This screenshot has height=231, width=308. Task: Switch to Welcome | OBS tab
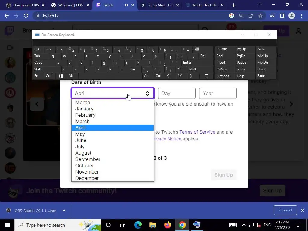(x=70, y=5)
